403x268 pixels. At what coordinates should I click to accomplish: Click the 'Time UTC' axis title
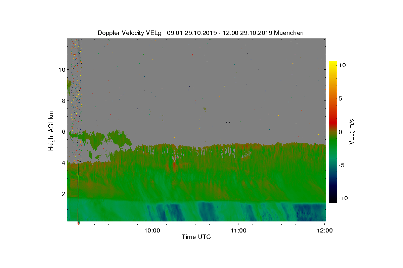point(196,237)
